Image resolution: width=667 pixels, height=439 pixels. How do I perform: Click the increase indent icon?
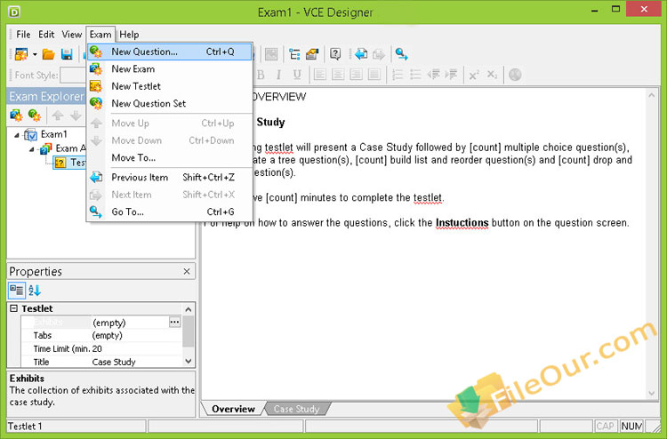(451, 75)
